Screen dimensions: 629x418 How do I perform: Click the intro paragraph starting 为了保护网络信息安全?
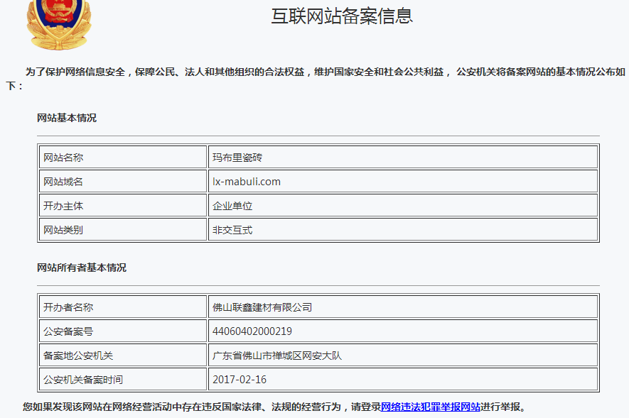pyautogui.click(x=316, y=79)
